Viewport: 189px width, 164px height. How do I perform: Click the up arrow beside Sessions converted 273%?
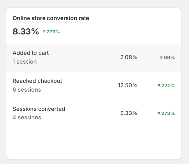click(159, 113)
